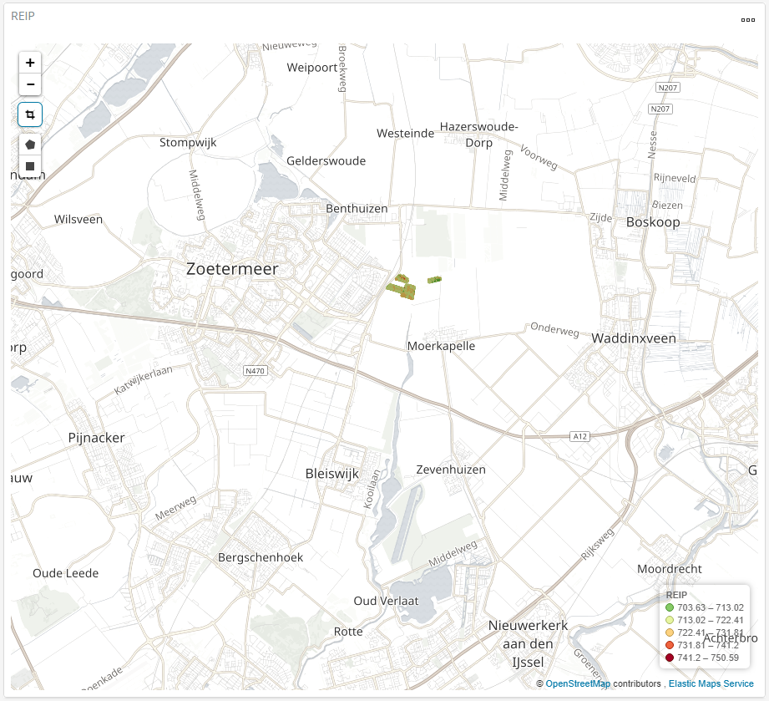Open the REIP panel options menu
769x701 pixels.
point(748,20)
